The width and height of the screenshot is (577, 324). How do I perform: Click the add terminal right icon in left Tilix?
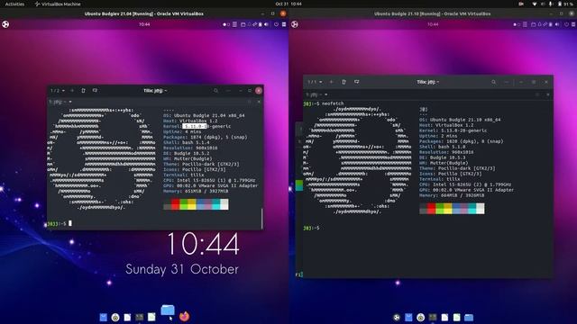coord(83,90)
